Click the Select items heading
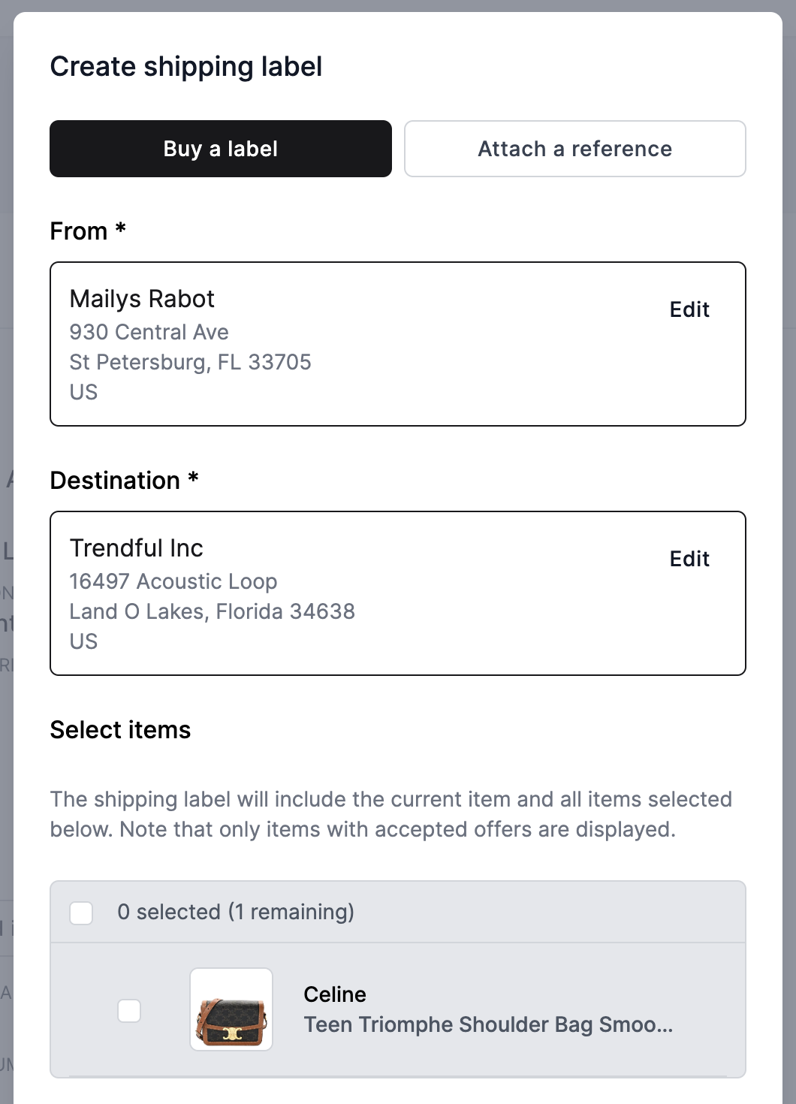 [120, 730]
